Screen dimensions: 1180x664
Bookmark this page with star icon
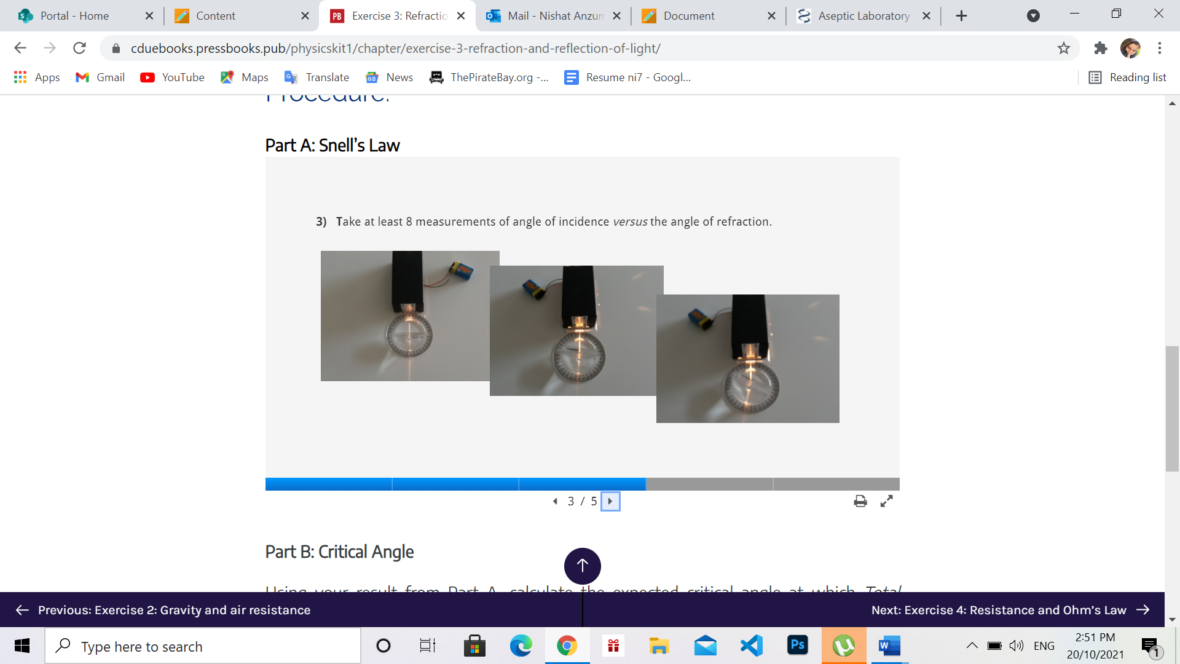pos(1064,48)
